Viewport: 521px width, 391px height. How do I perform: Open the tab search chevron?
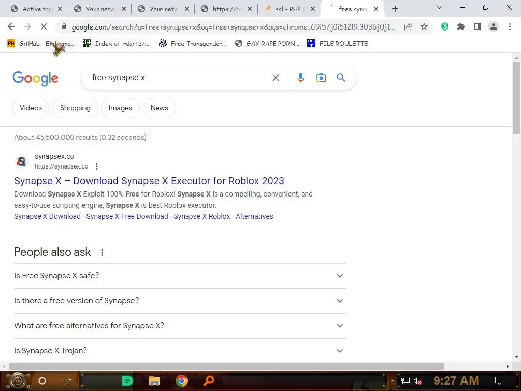[439, 7]
